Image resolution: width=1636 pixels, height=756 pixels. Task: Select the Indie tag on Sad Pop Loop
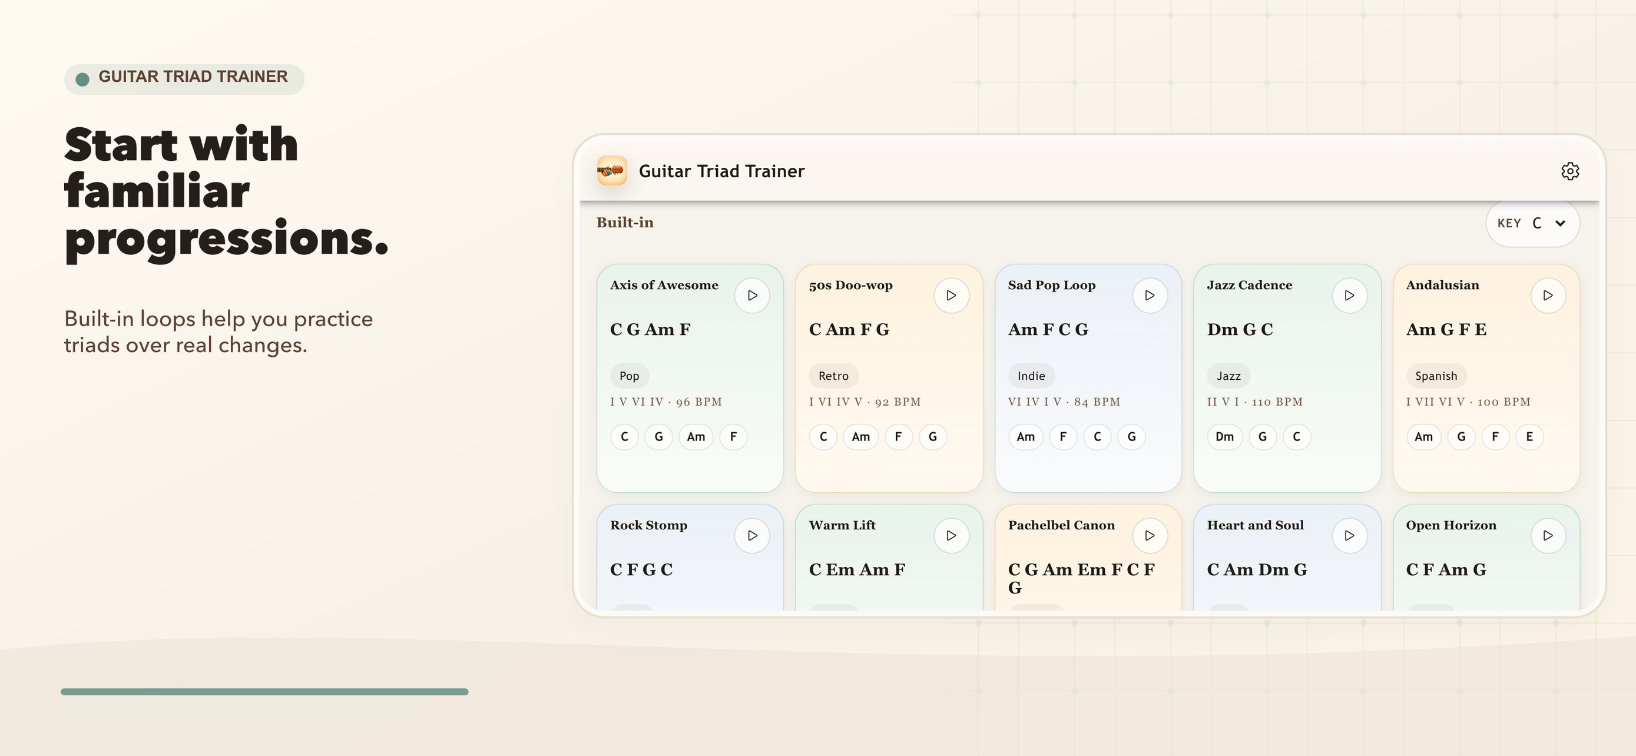pos(1031,376)
